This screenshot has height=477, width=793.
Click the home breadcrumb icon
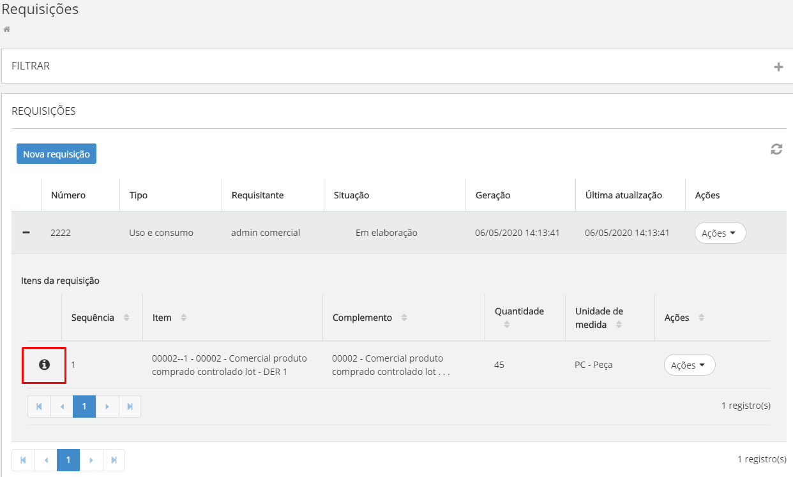click(x=7, y=29)
